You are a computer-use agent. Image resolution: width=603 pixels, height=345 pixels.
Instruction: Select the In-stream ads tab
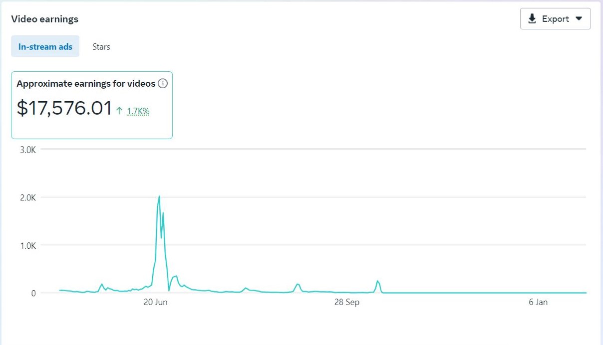point(45,47)
